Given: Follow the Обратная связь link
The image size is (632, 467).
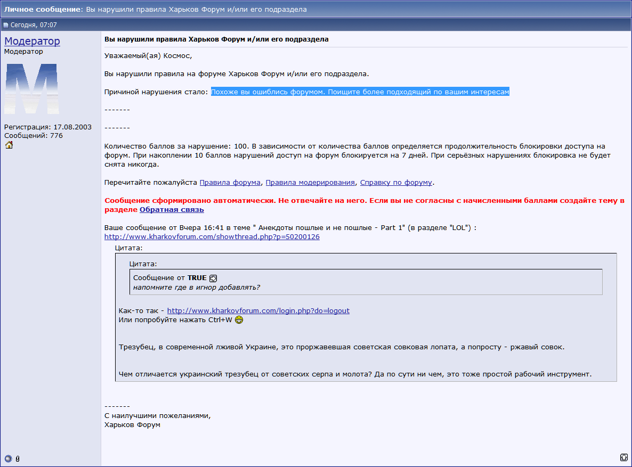Looking at the screenshot, I should 172,210.
